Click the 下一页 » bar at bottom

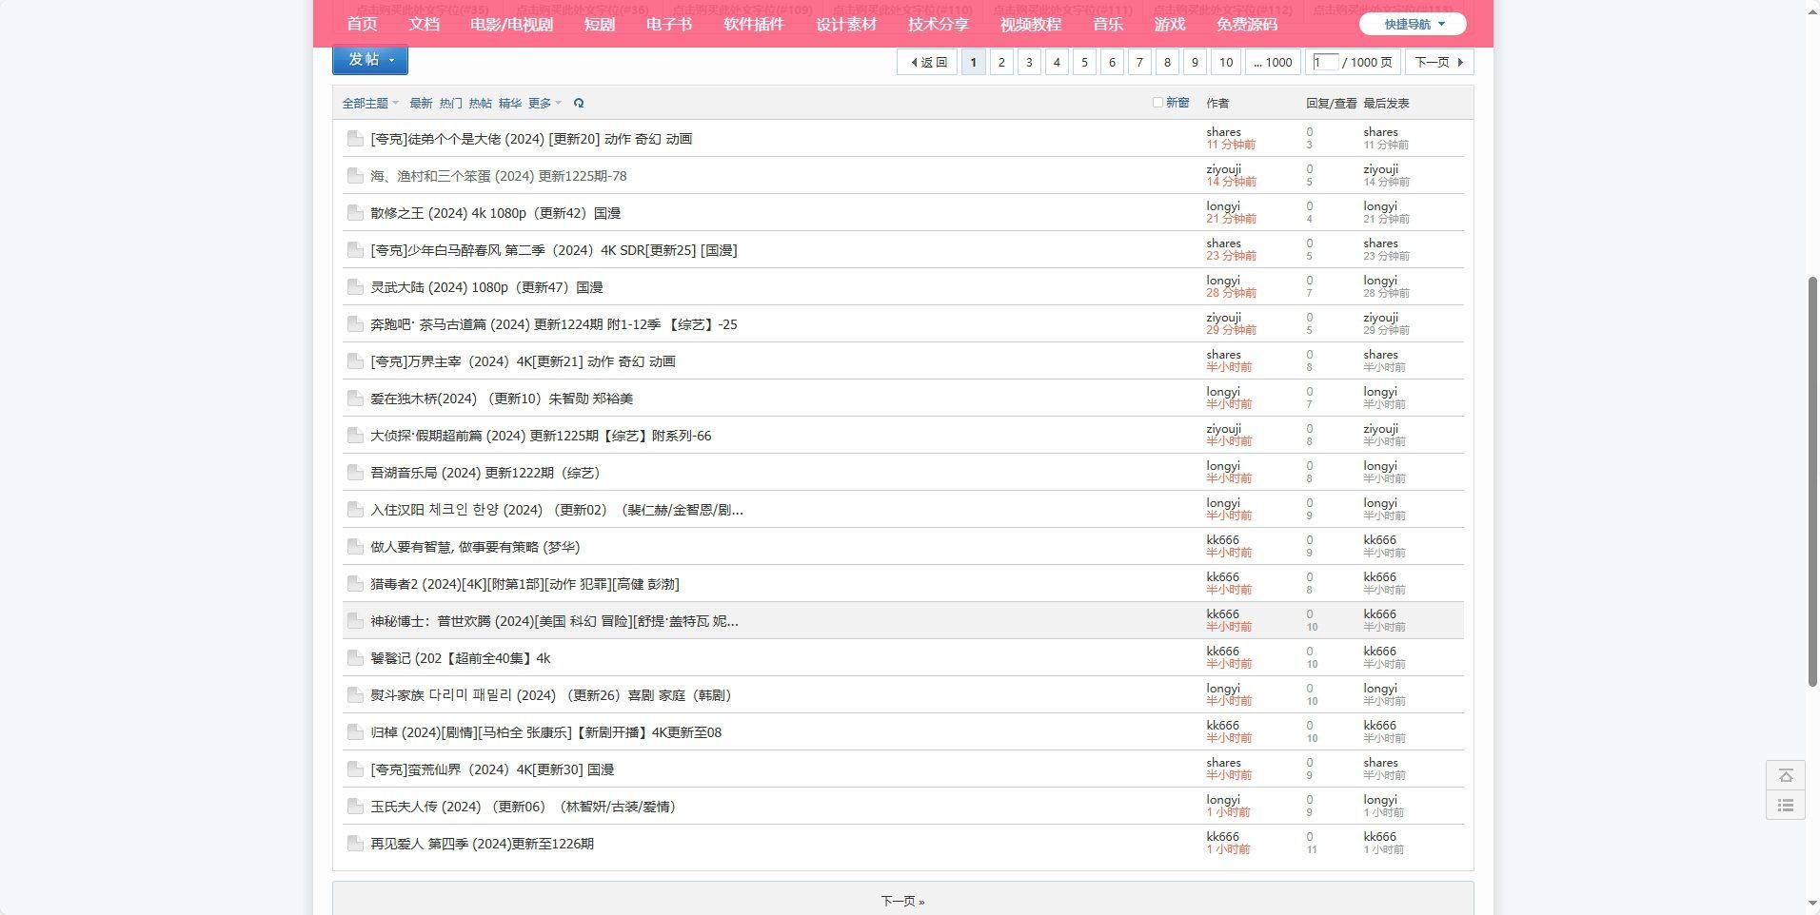pos(902,901)
